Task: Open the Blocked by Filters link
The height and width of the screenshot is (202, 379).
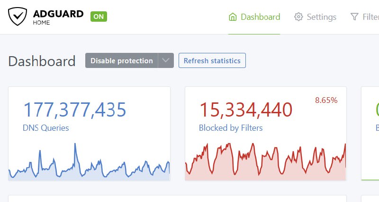Action: coord(231,127)
